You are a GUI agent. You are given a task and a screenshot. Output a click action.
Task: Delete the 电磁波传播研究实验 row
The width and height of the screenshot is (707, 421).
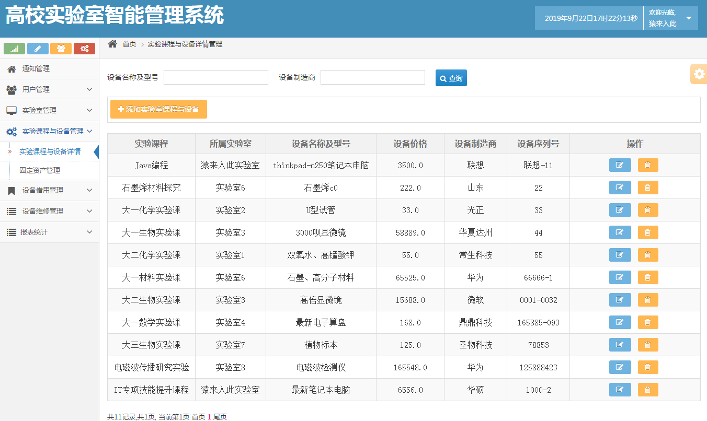648,367
